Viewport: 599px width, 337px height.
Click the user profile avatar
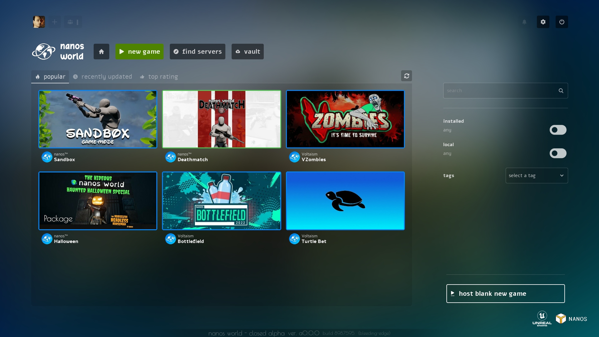click(x=39, y=22)
